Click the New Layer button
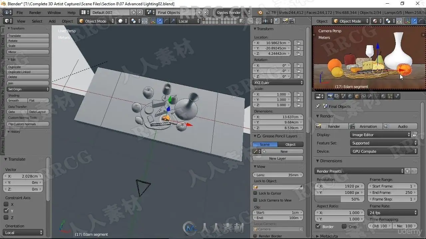Image resolution: width=426 pixels, height=239 pixels. click(x=278, y=158)
